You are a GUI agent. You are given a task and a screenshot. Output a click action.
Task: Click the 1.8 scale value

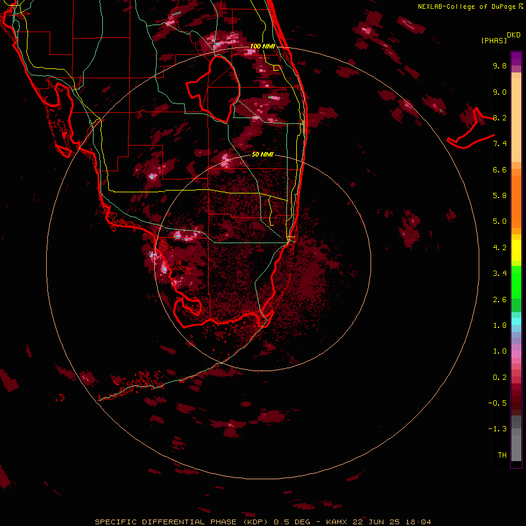tap(500, 326)
